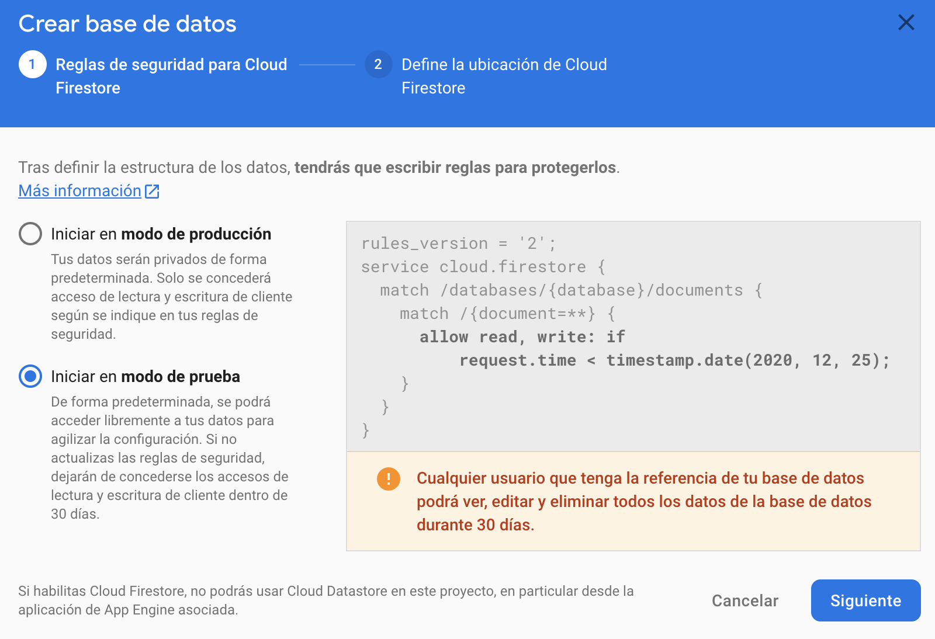Click the production mode description paragraph
Image resolution: width=935 pixels, height=639 pixels.
[171, 297]
